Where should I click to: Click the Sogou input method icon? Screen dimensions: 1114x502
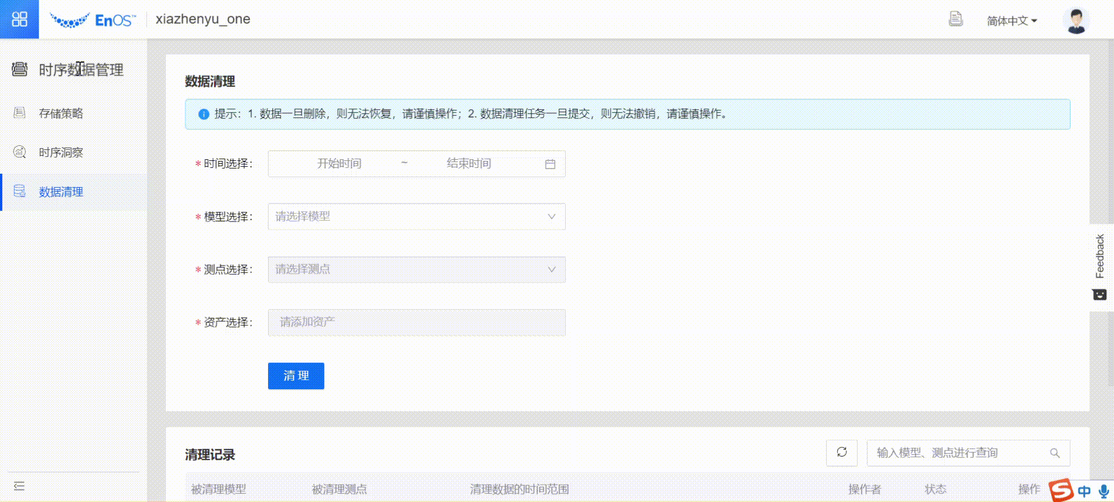pos(1061,490)
